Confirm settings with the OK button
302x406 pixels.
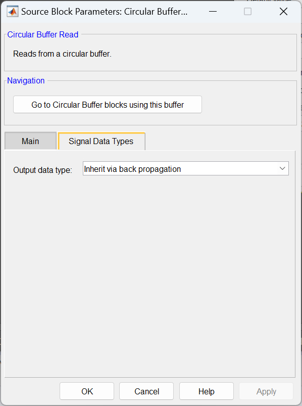pos(86,391)
